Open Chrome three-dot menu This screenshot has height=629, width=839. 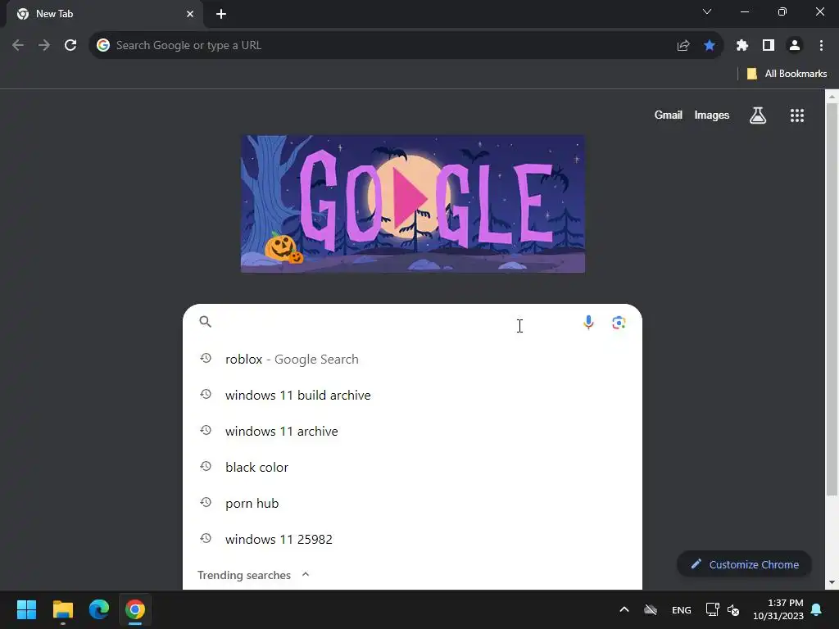[821, 46]
